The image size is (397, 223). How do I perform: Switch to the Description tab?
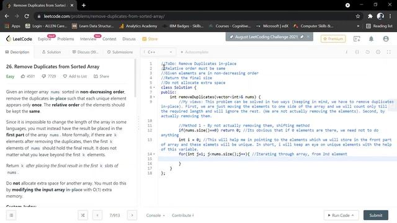point(17,52)
